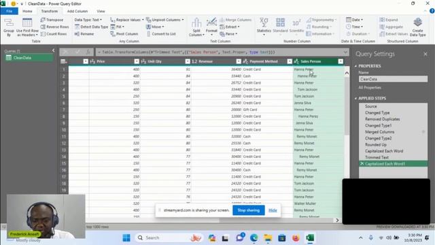Viewport: 435px width, 245px height.
Task: Collapse the Queries pane
Action: coord(53,50)
